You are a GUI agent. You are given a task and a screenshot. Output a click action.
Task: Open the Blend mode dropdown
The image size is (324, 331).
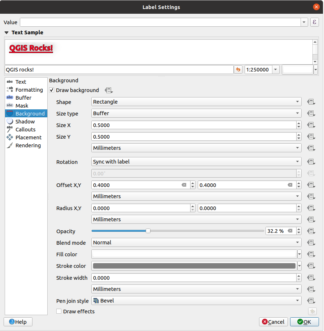[x=196, y=243]
